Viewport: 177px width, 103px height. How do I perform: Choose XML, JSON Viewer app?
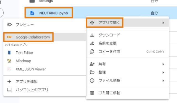[x=45, y=69]
